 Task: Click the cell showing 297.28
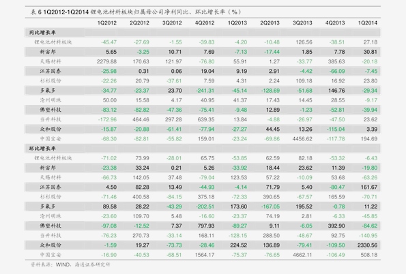[x=173, y=119]
